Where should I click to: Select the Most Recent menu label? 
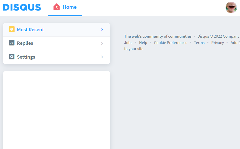coord(30,30)
